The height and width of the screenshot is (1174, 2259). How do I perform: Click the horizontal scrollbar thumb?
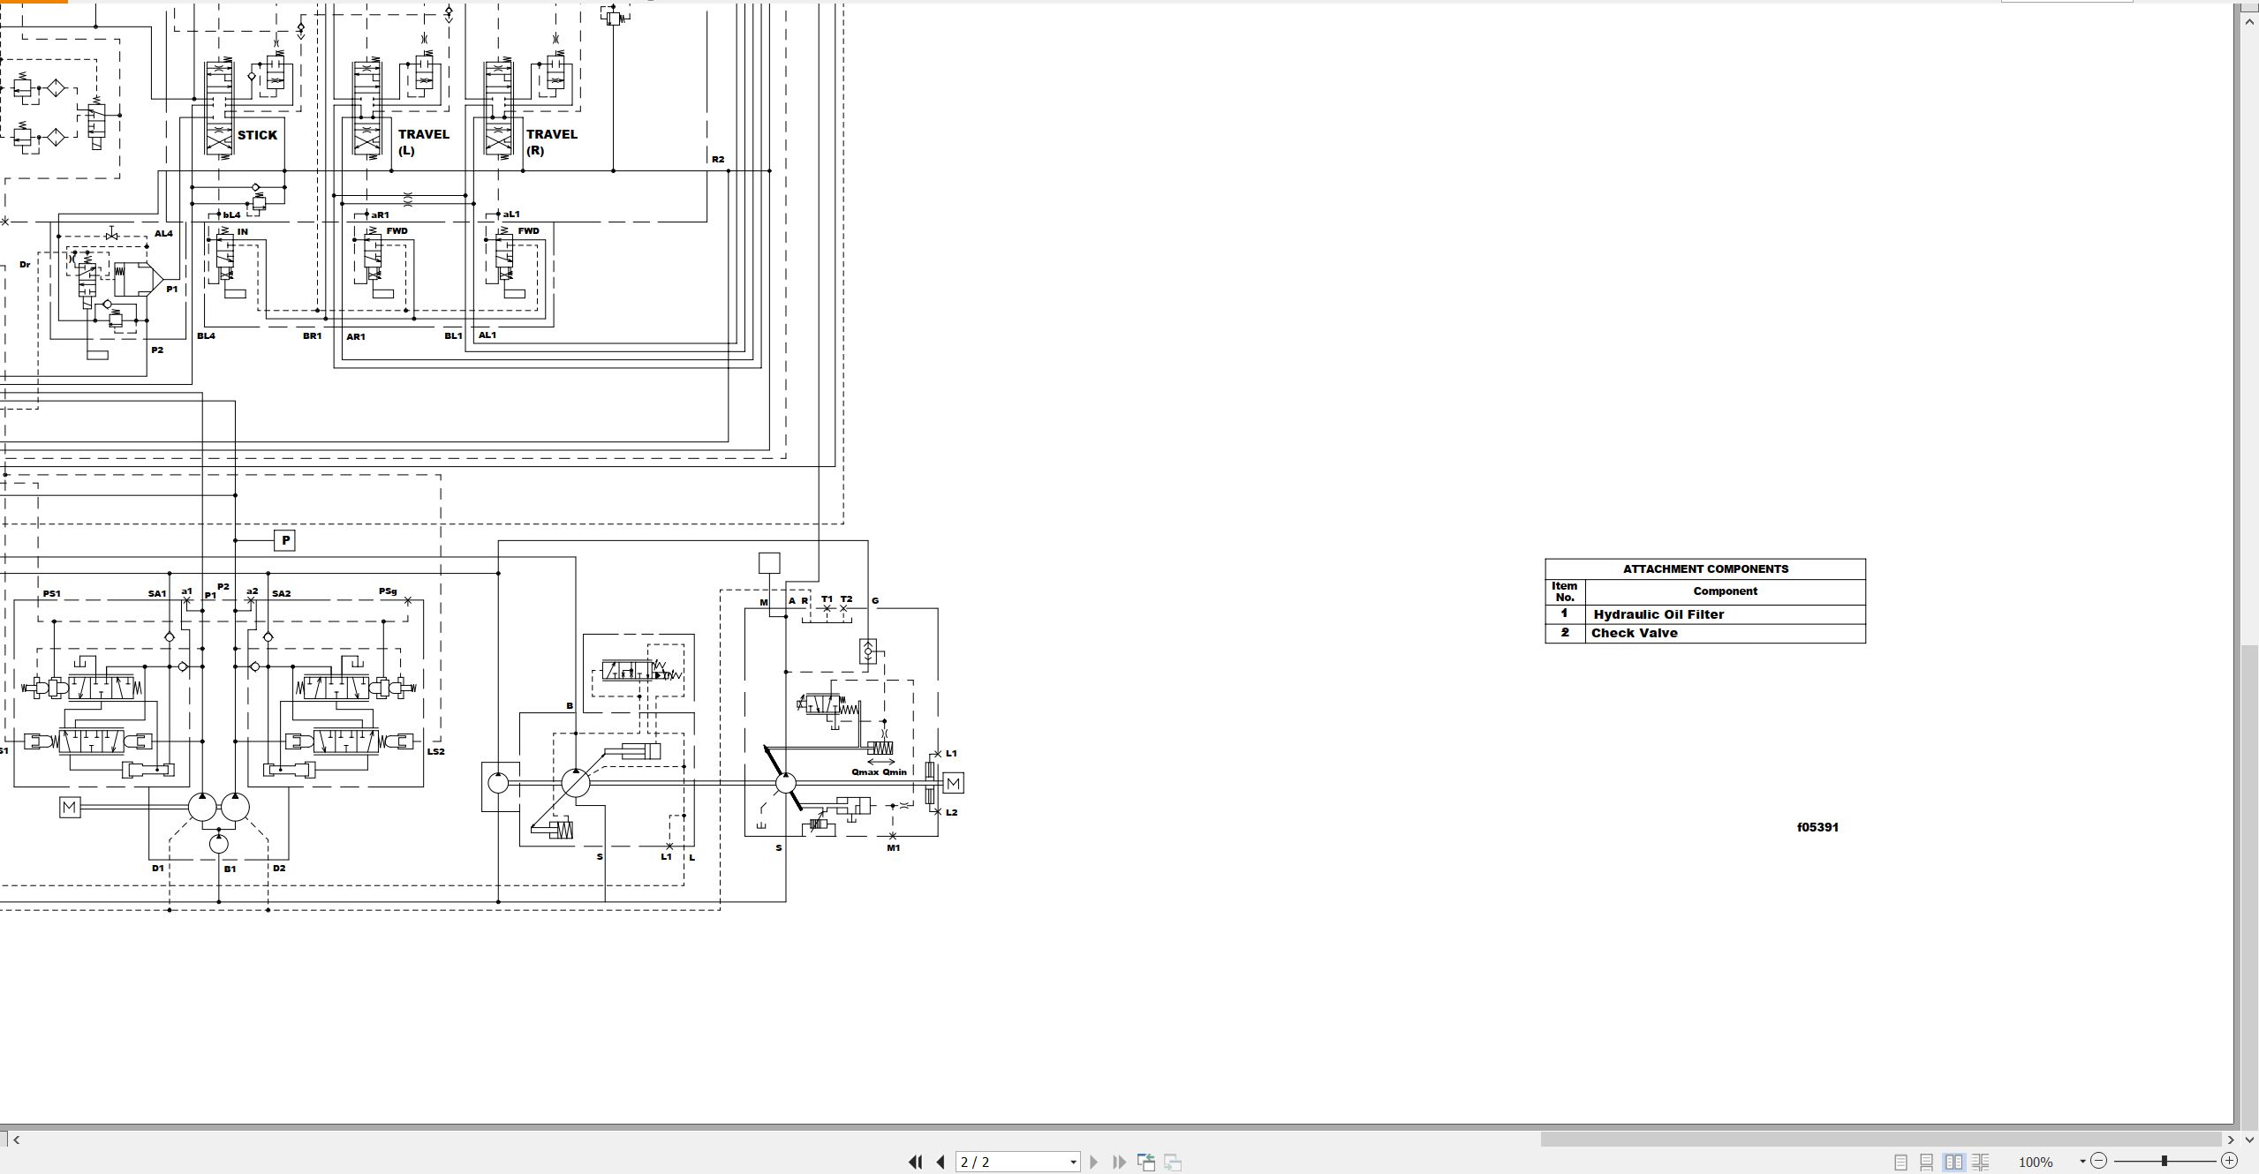point(1880,1140)
